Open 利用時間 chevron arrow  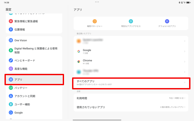point(185,98)
